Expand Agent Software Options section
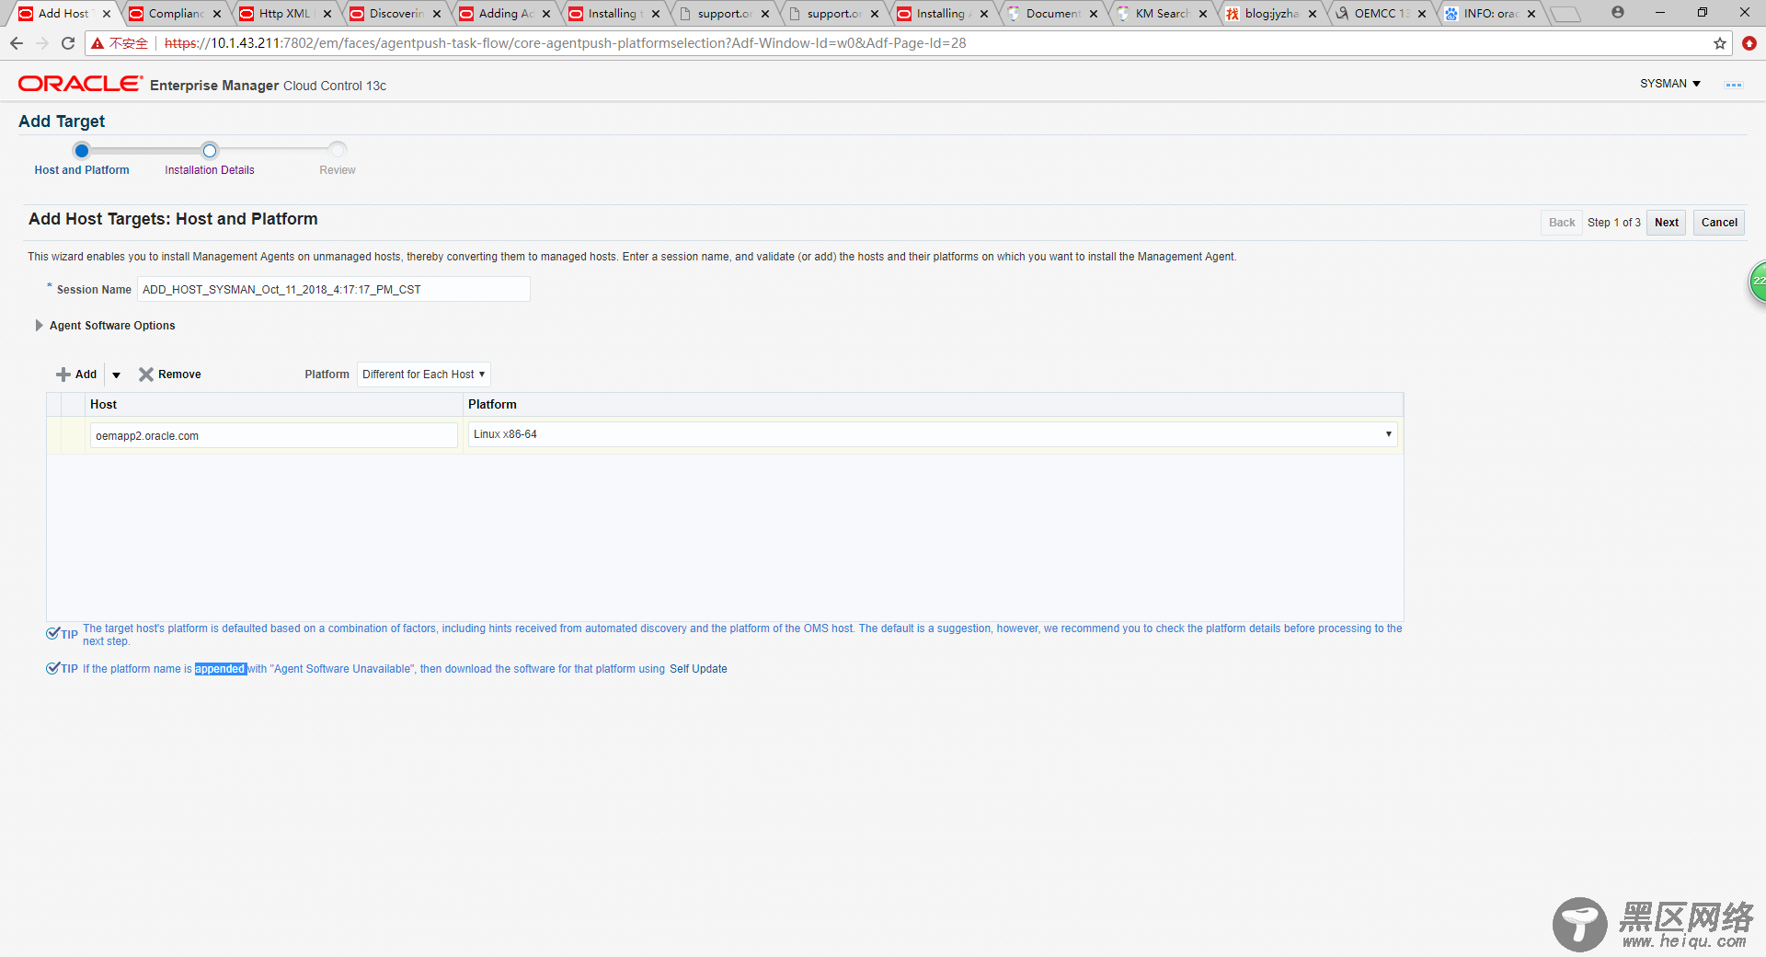The width and height of the screenshot is (1766, 957). pos(39,326)
